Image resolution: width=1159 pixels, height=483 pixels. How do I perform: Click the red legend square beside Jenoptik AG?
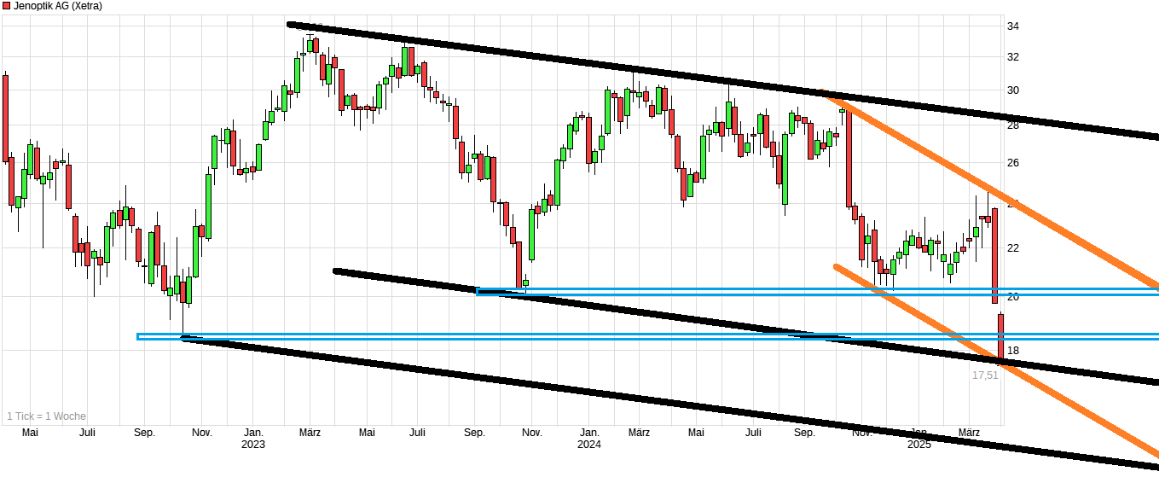[6, 6]
